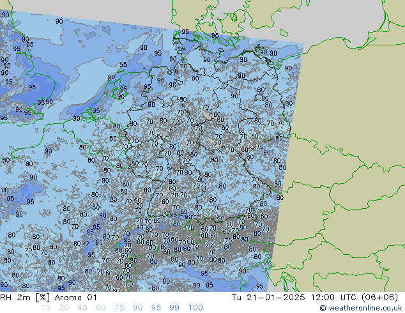Select the legend value 45
This screenshot has width=405, height=313.
[82, 308]
